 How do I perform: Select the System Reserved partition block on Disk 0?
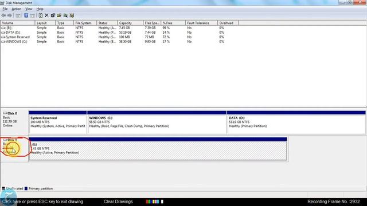click(57, 122)
